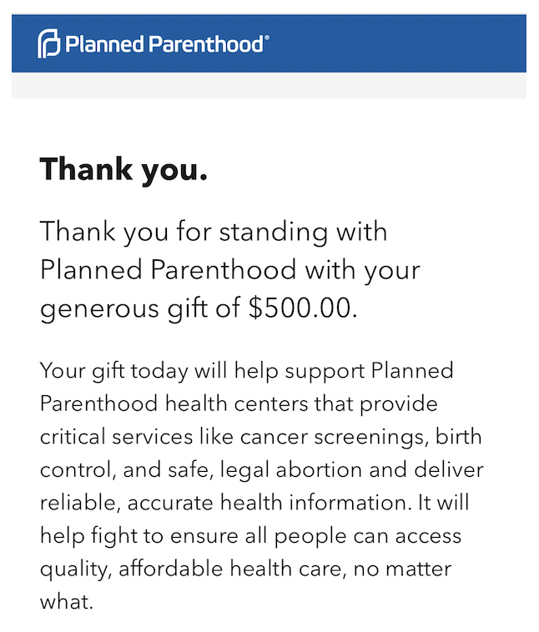Select the bold "Thank you." heading
The width and height of the screenshot is (539, 632).
tap(123, 170)
